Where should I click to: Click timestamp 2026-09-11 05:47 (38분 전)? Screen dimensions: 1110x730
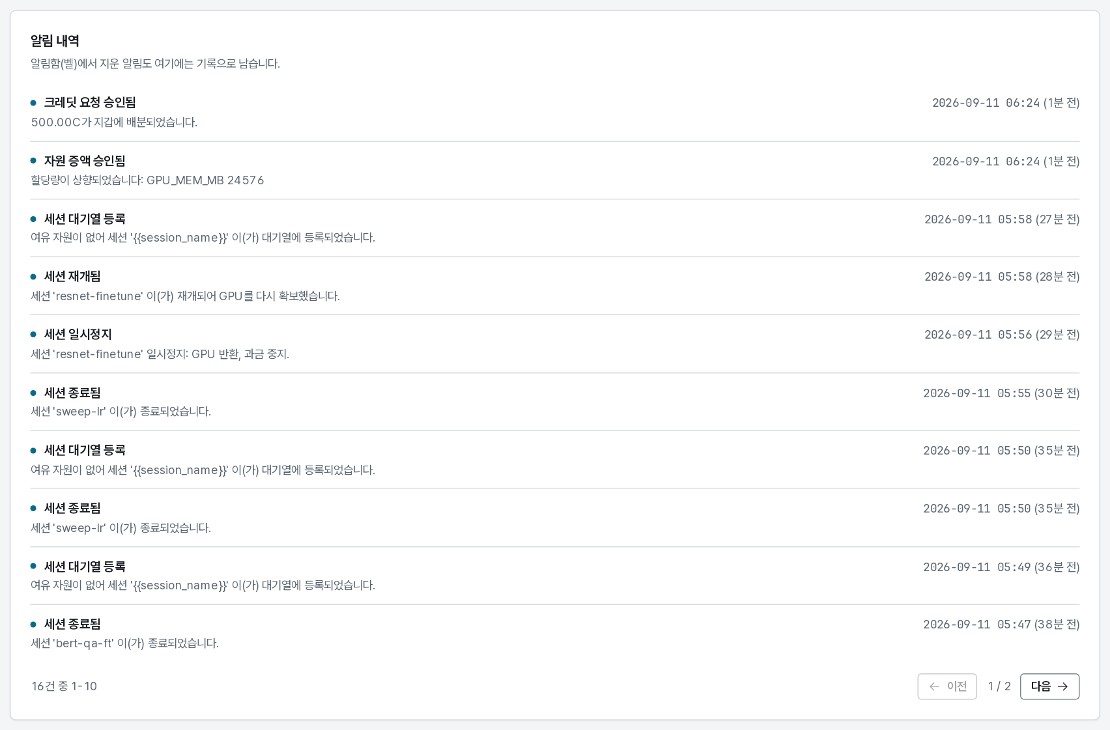1001,625
